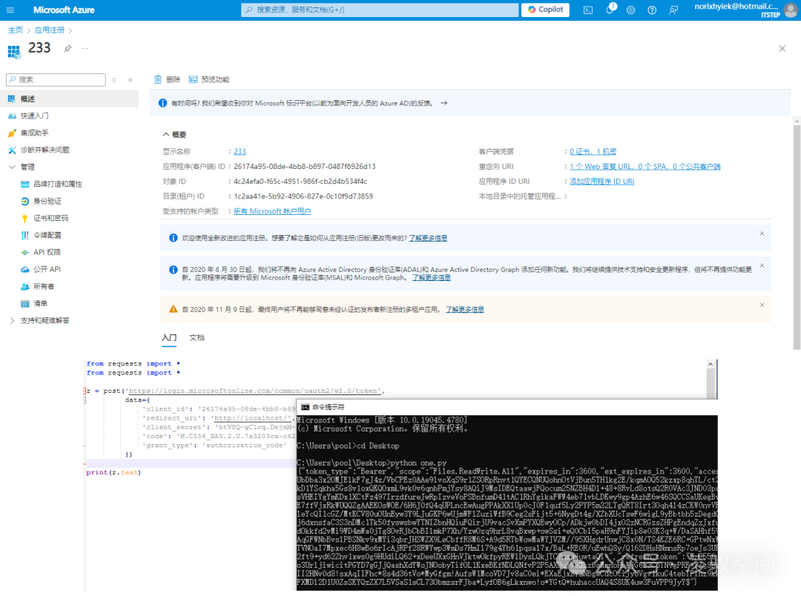Open Cloud Shell icon in top bar
The width and height of the screenshot is (801, 596).
pos(588,10)
